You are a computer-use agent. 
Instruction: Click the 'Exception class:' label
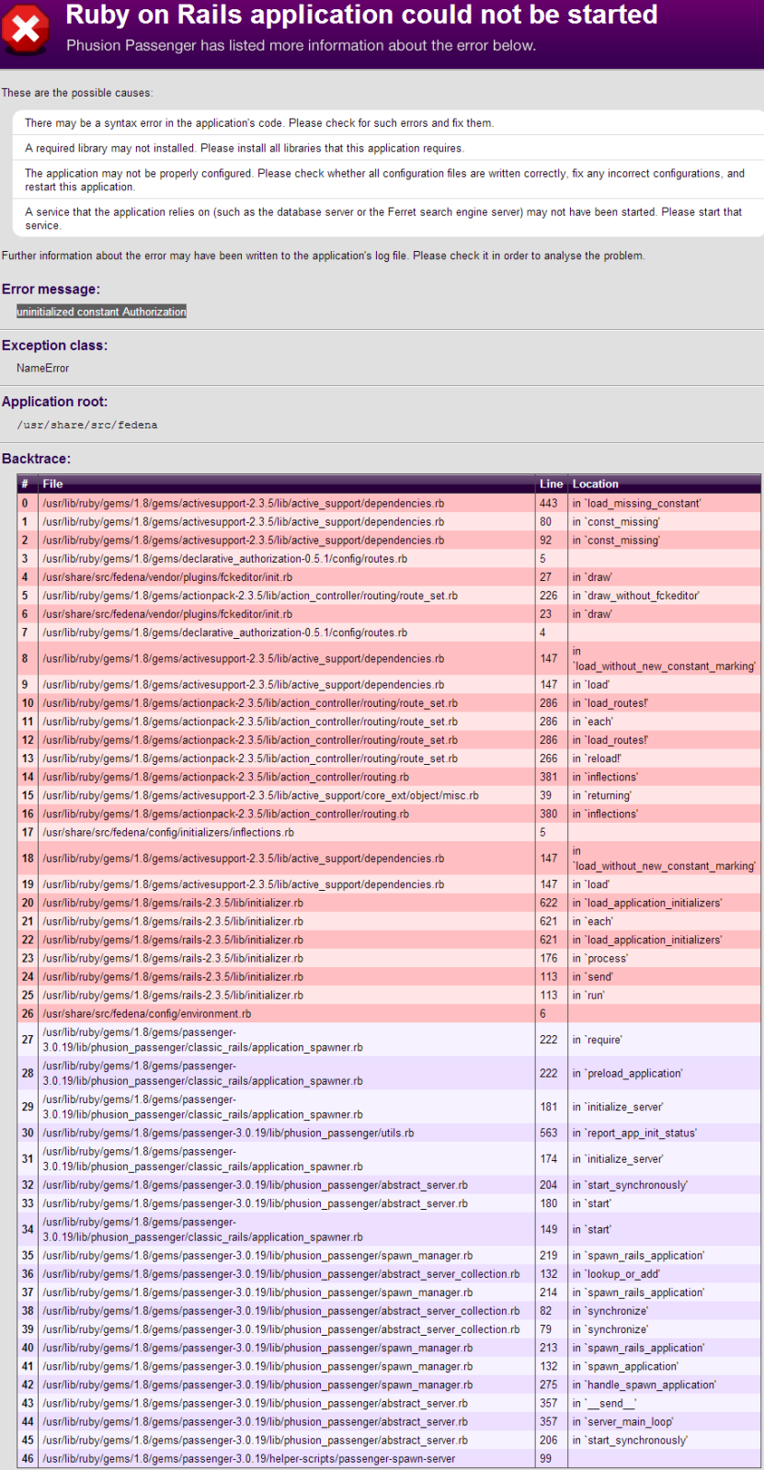54,346
